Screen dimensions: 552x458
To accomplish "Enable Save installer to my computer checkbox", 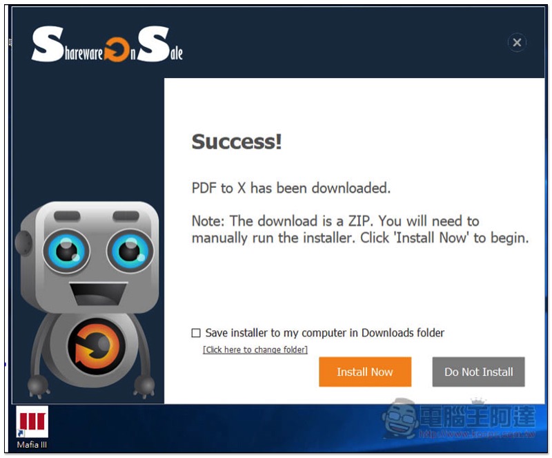I will click(x=196, y=333).
